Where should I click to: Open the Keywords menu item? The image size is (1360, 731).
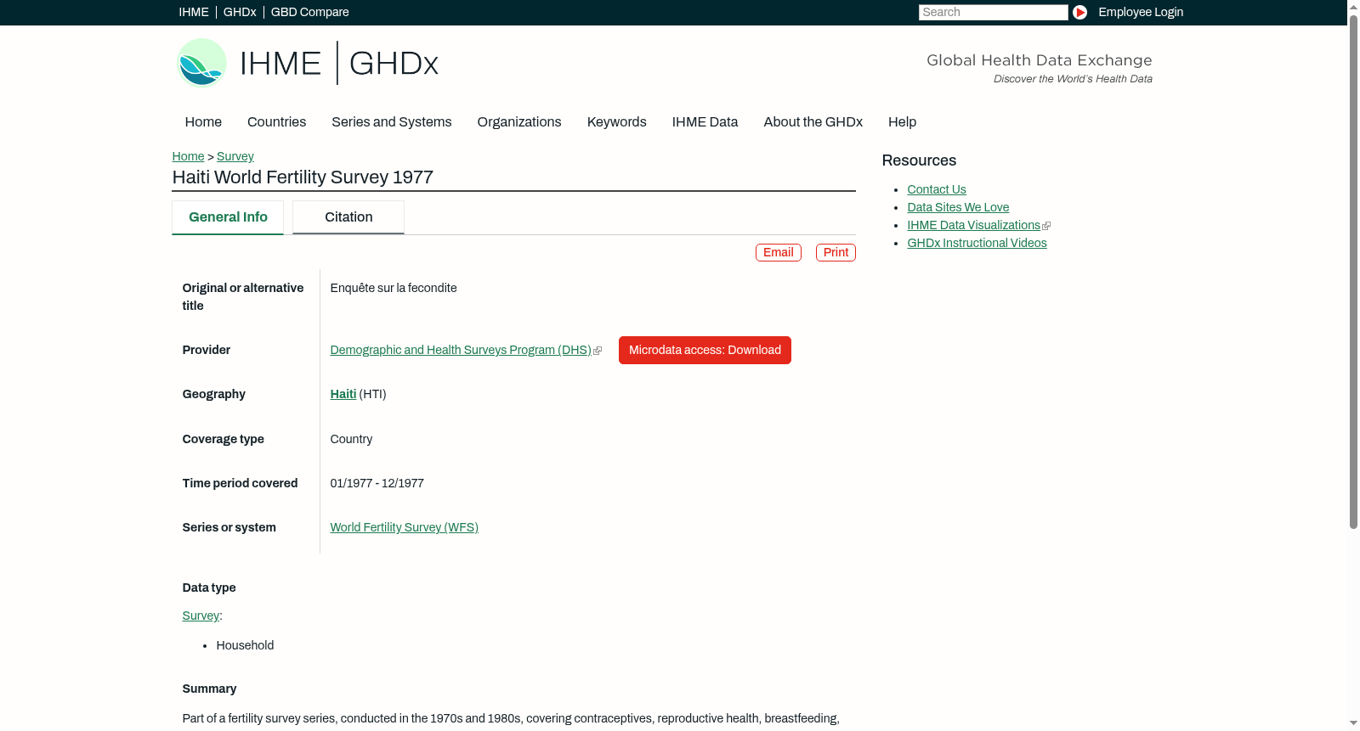click(x=617, y=122)
